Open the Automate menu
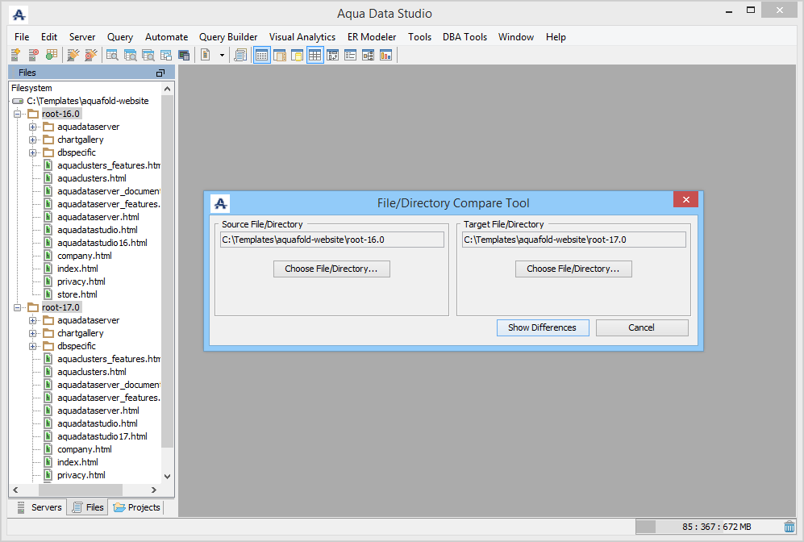 tap(166, 37)
